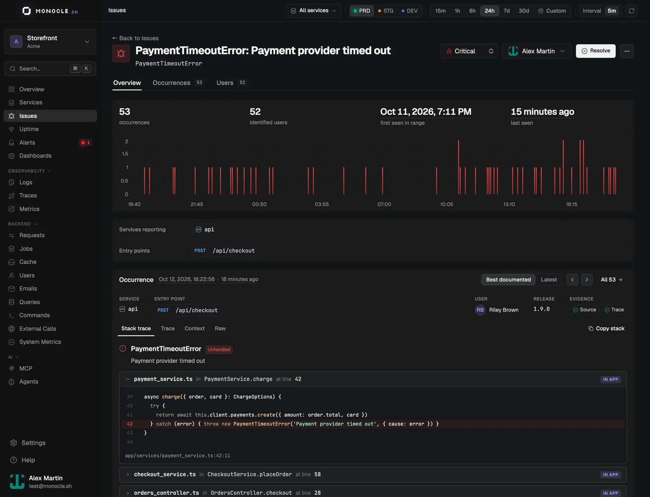This screenshot has width=650, height=497.
Task: Change the Critical severity dropdown
Action: point(469,51)
